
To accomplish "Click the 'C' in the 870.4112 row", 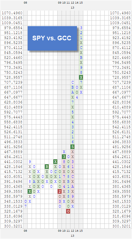I will [81, 48].
